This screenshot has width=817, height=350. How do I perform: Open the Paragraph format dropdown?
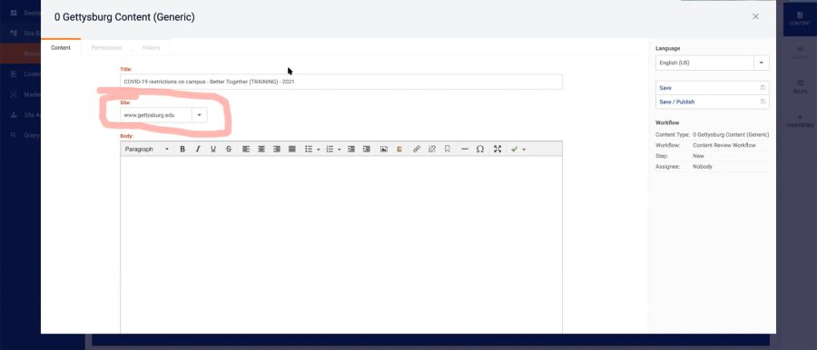pos(147,149)
